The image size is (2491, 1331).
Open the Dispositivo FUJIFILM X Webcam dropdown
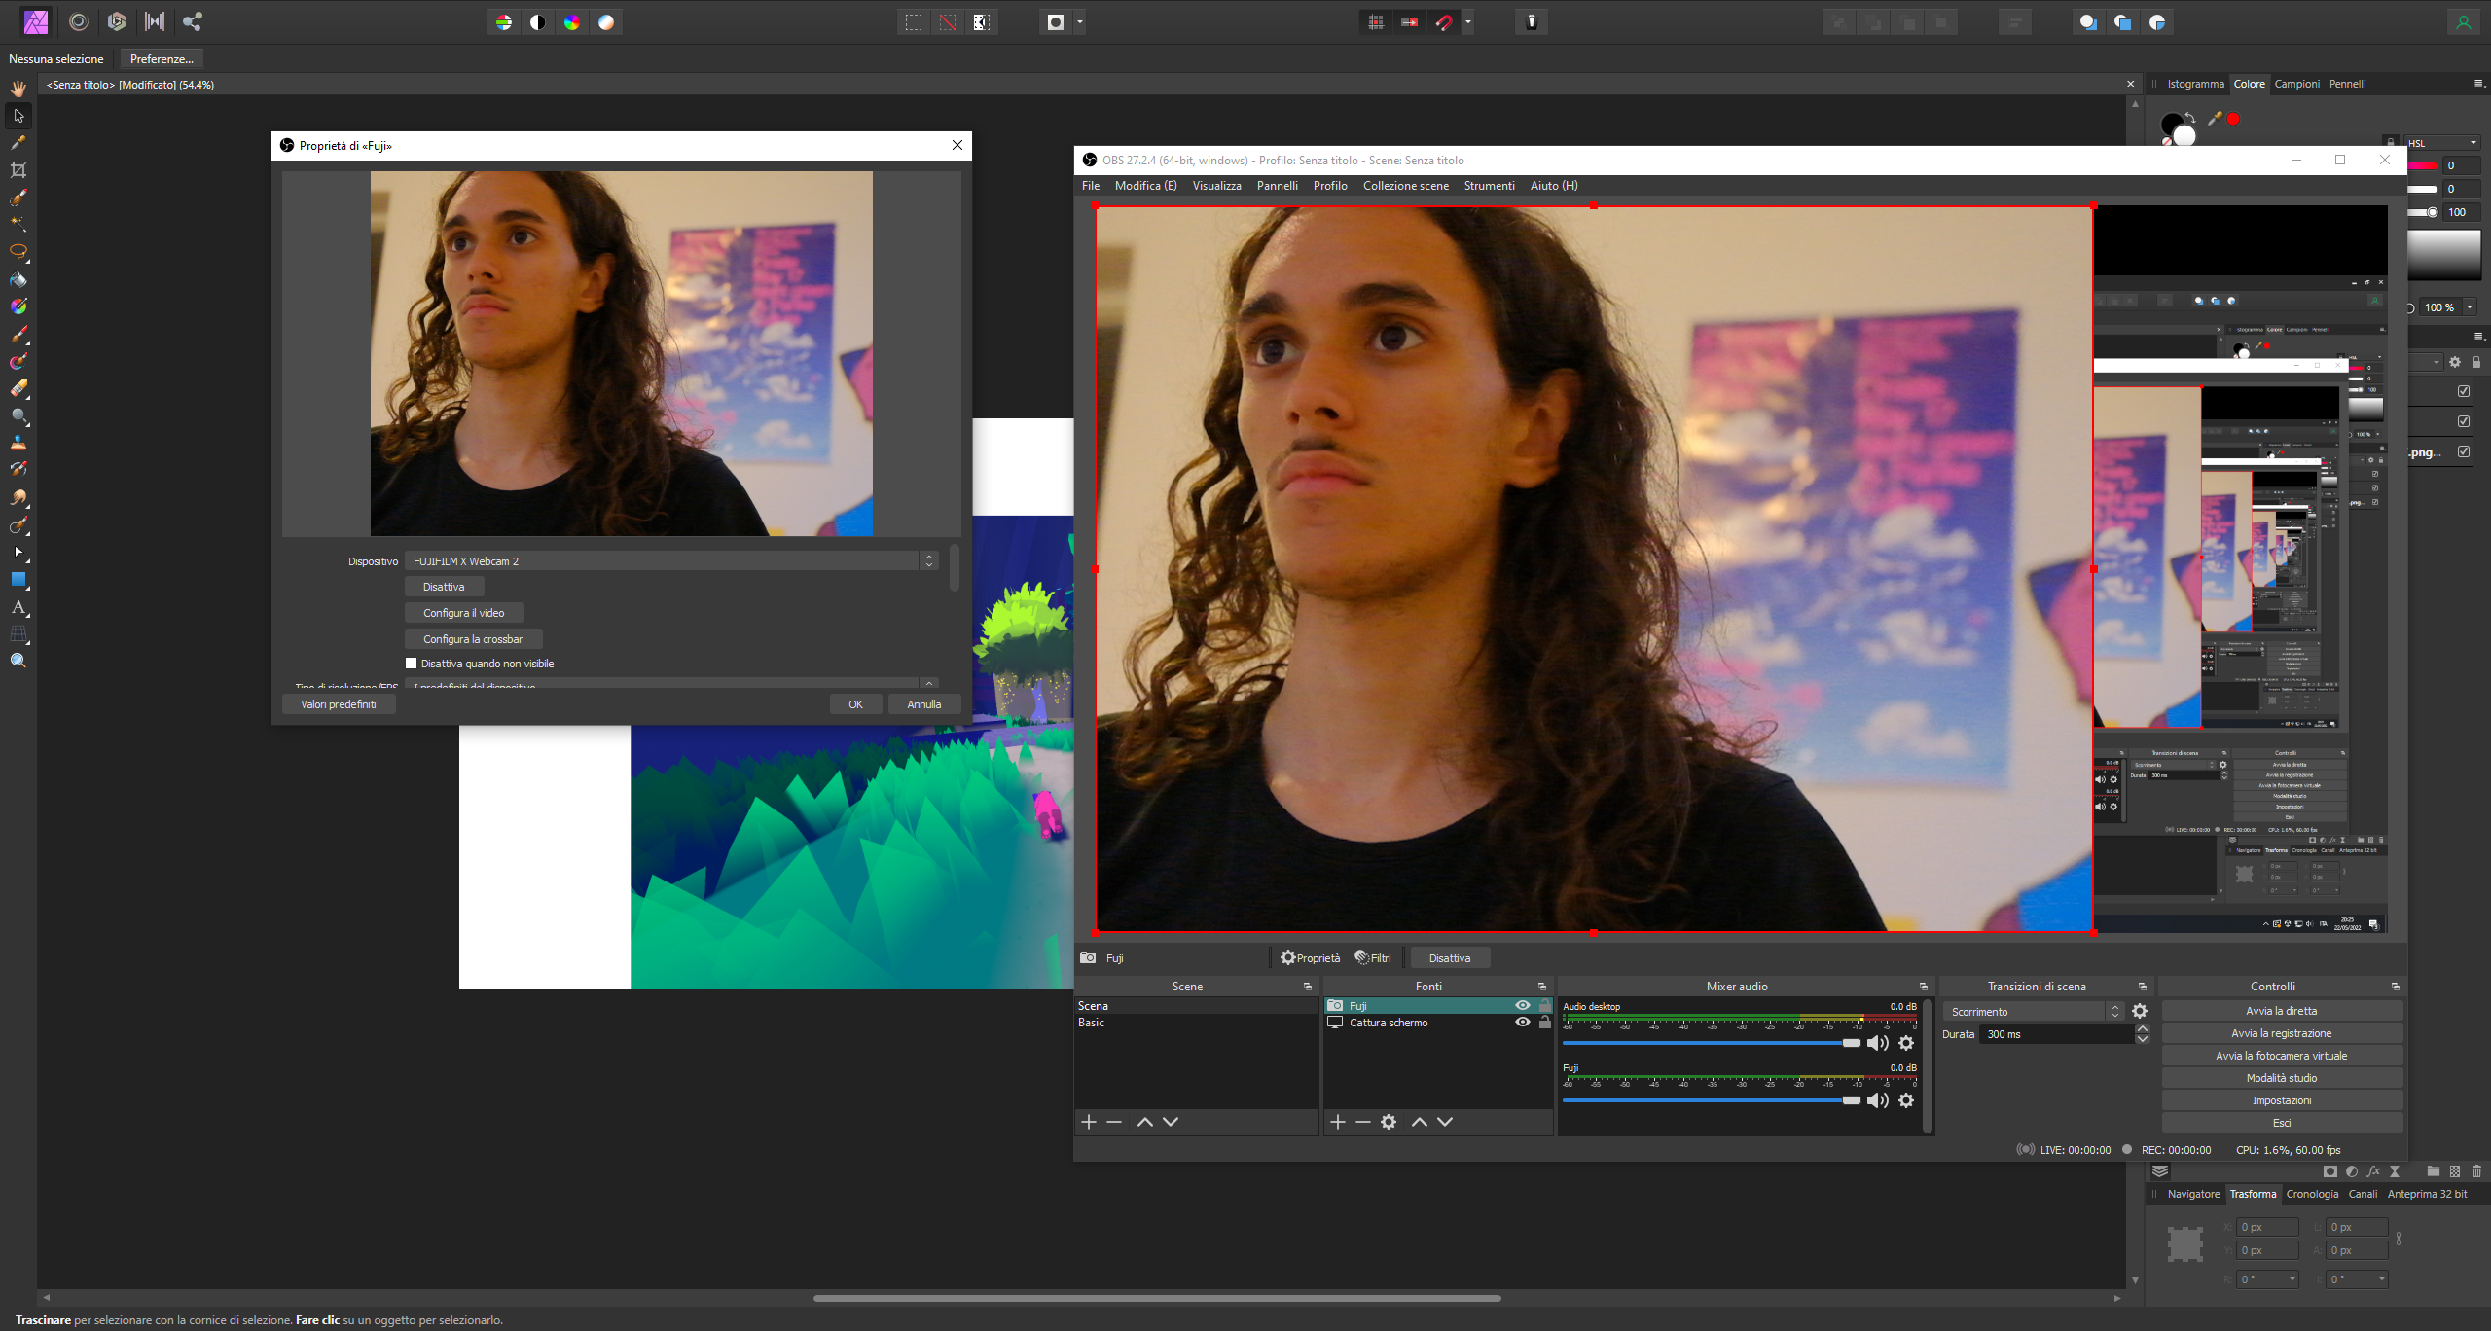click(671, 561)
